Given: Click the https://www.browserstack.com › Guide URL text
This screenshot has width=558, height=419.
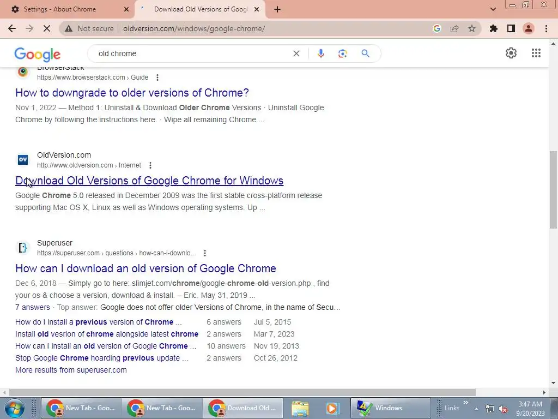Looking at the screenshot, I should tap(93, 77).
